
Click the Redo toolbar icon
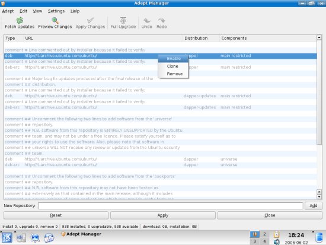coord(162,23)
